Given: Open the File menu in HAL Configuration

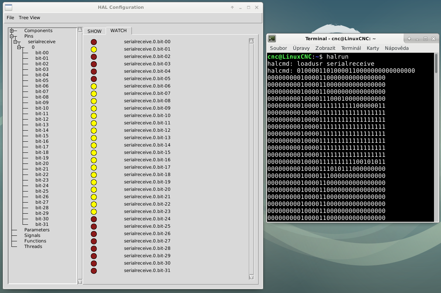Looking at the screenshot, I should tap(10, 18).
